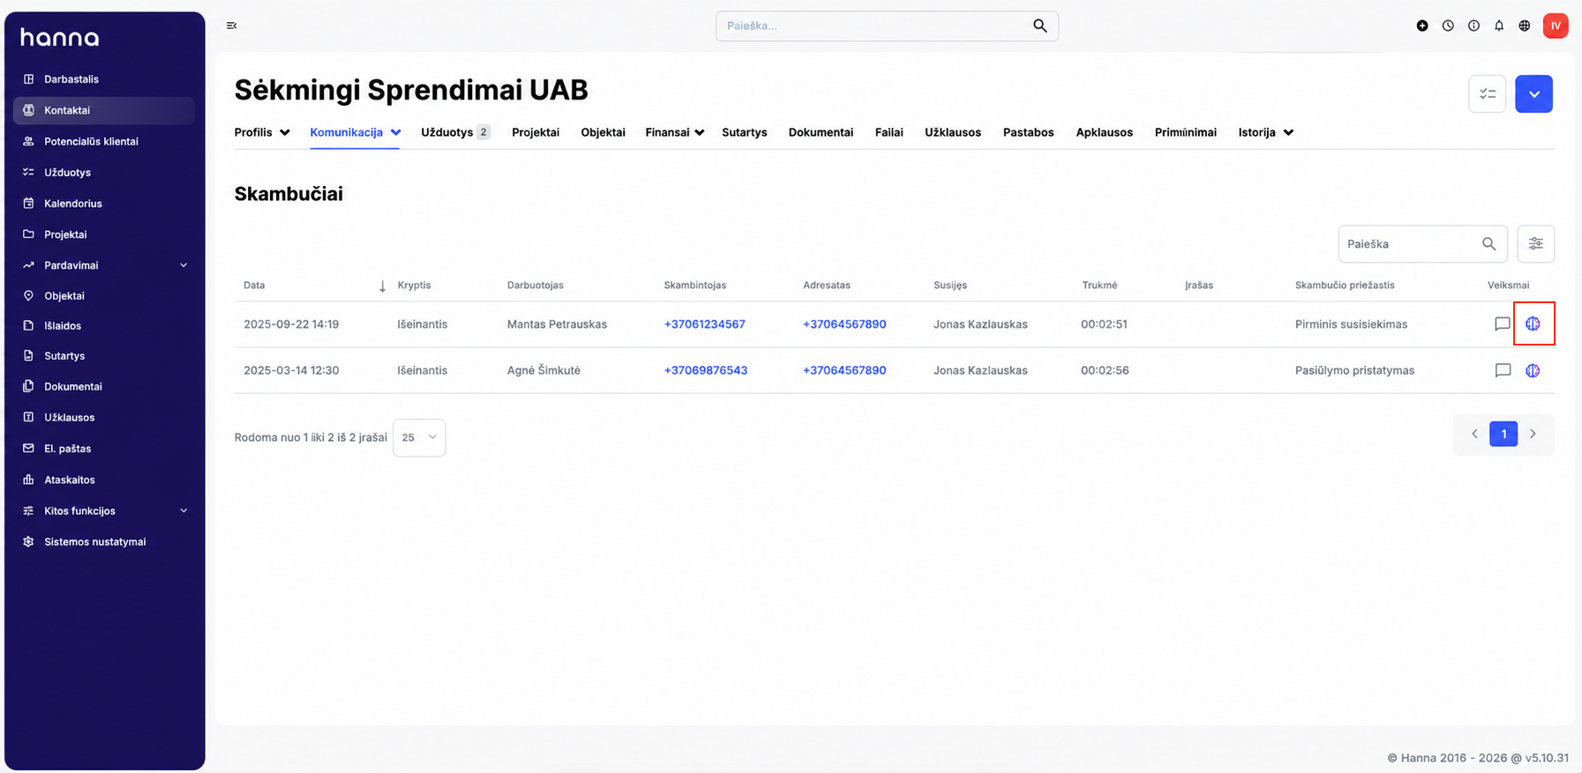This screenshot has height=773, width=1582.
Task: Click the AI brain icon for the 2025-03-14 call
Action: click(x=1533, y=370)
